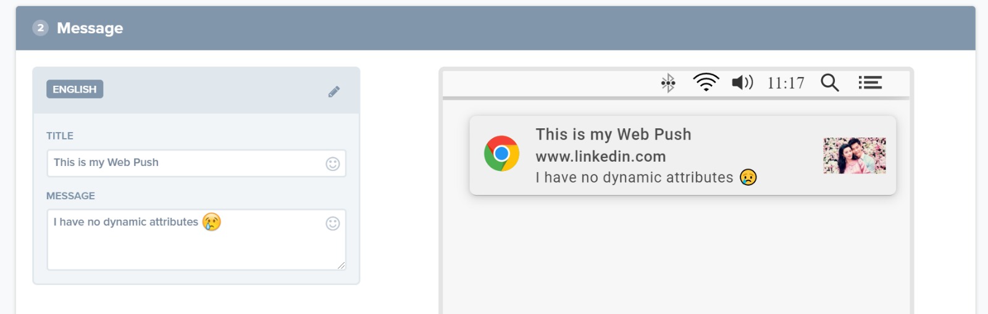988x314 pixels.
Task: Click the step 2 number badge
Action: [x=41, y=28]
